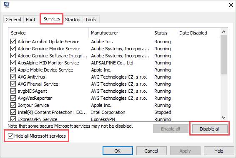Select 'Intel Corporation' manufacturer cell
This screenshot has width=236, height=158.
click(x=108, y=112)
